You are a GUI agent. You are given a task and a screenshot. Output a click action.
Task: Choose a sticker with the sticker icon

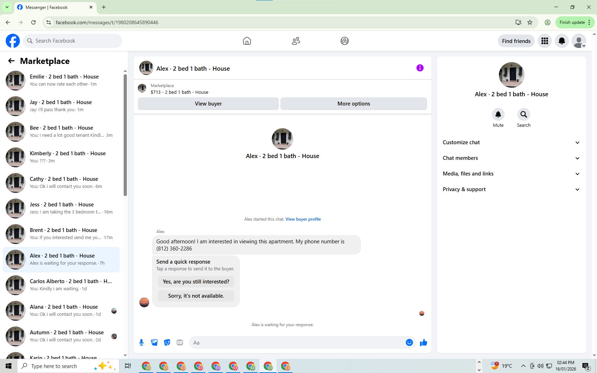[x=167, y=342]
